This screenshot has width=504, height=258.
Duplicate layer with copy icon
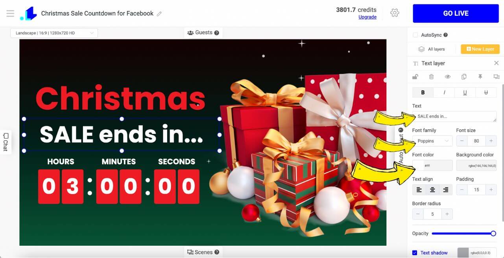tap(464, 77)
